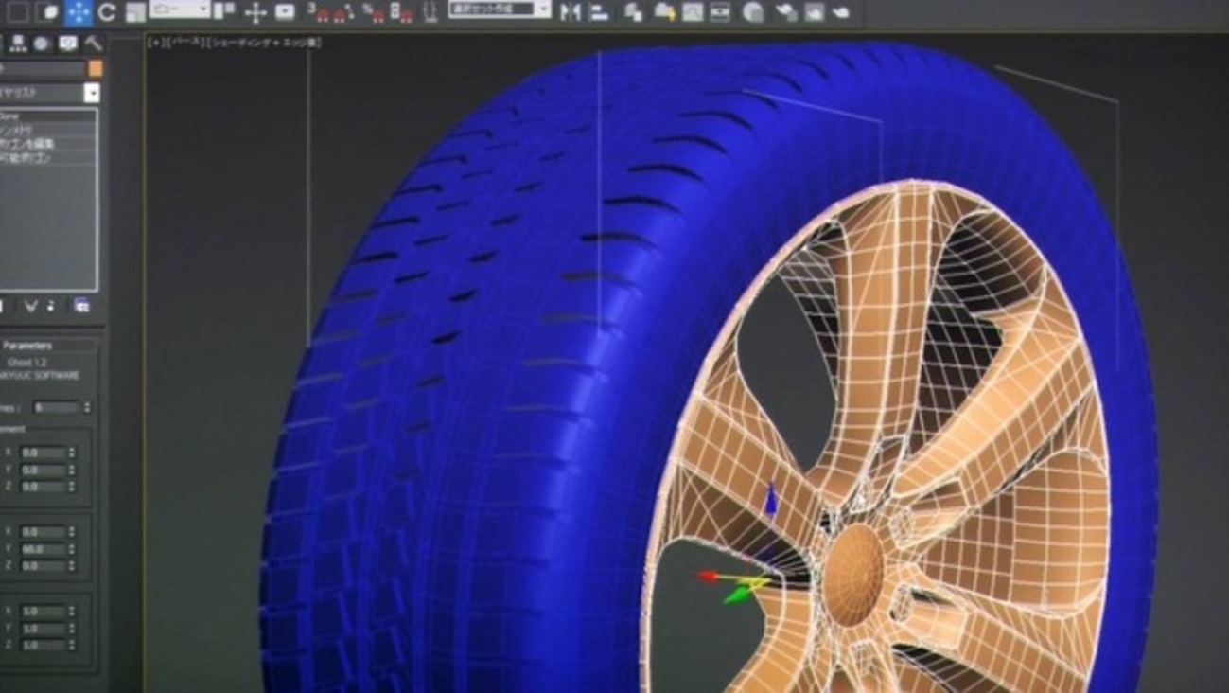Screen dimensions: 1229x693
Task: Activate the Rotate tool
Action: pos(106,12)
